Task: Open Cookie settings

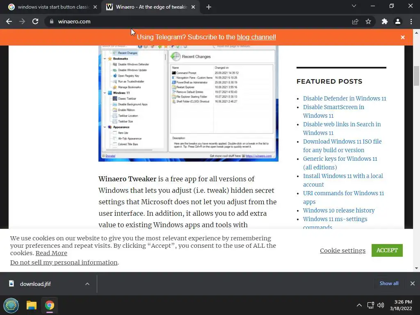Action: click(x=342, y=251)
